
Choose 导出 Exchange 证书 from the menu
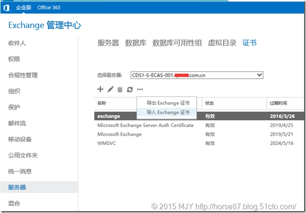(168, 103)
